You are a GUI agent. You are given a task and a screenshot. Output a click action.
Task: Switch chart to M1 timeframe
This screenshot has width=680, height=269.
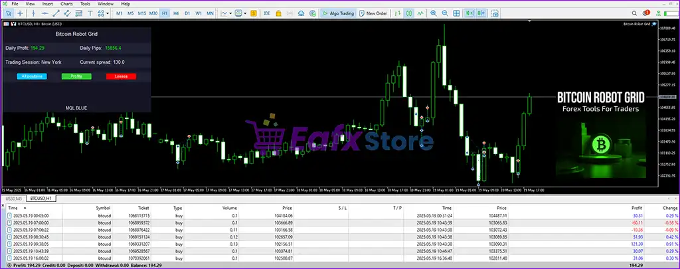pos(120,13)
